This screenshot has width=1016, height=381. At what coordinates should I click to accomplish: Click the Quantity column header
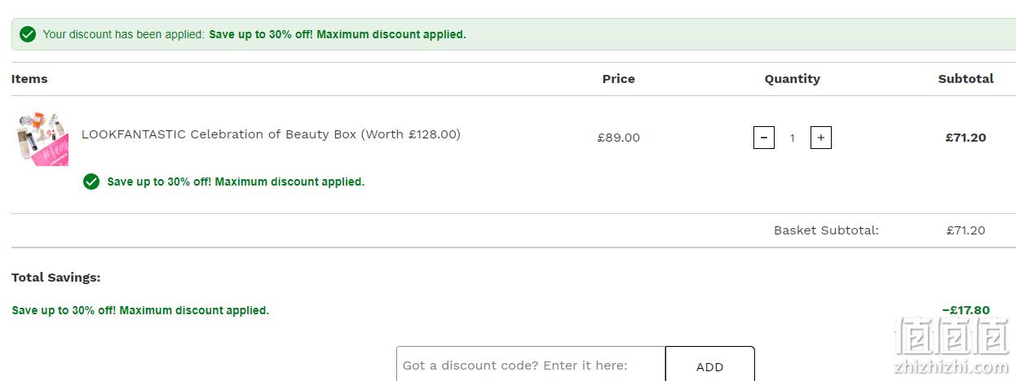[792, 79]
